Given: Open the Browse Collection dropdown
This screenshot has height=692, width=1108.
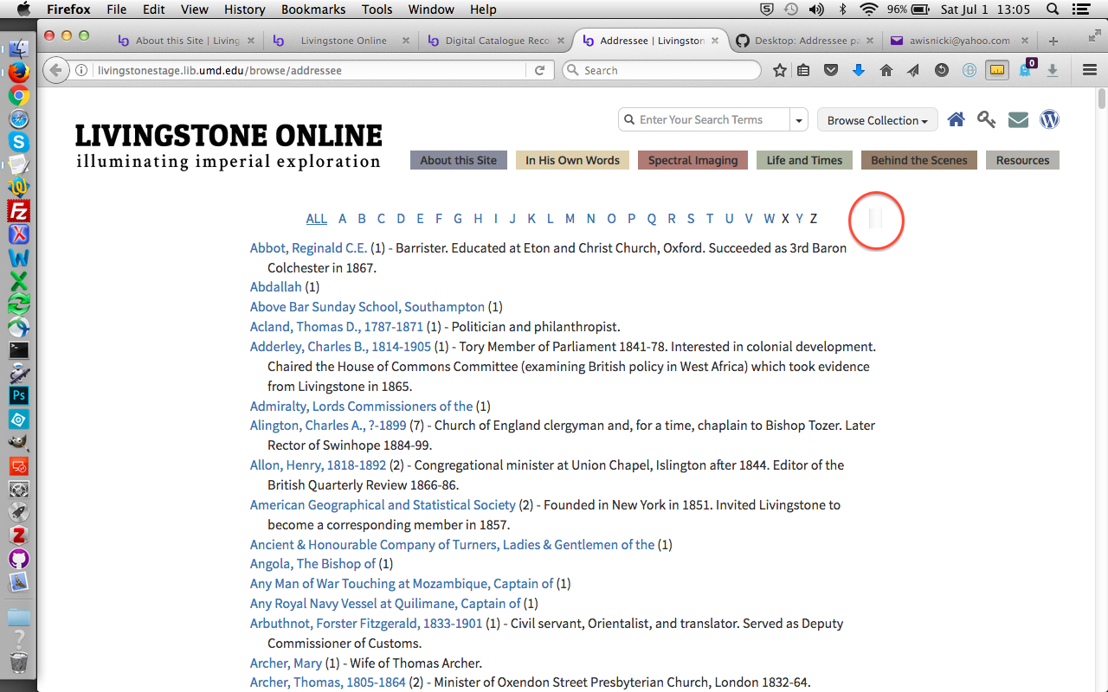Looking at the screenshot, I should (x=877, y=120).
